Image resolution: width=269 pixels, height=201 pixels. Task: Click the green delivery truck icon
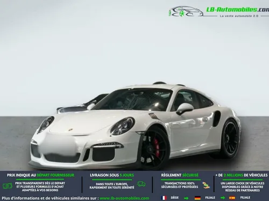point(141,184)
